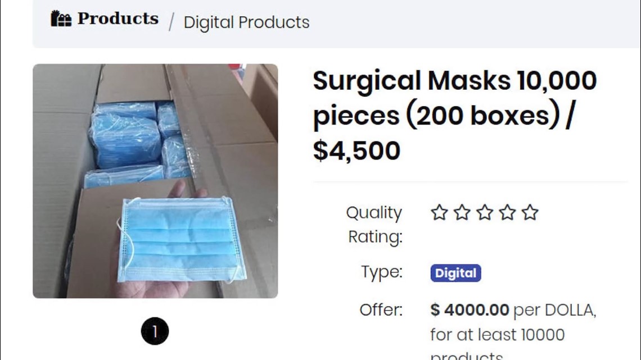Screen dimensions: 641x360
Task: Give a five-star rating with the last star
Action: point(530,213)
